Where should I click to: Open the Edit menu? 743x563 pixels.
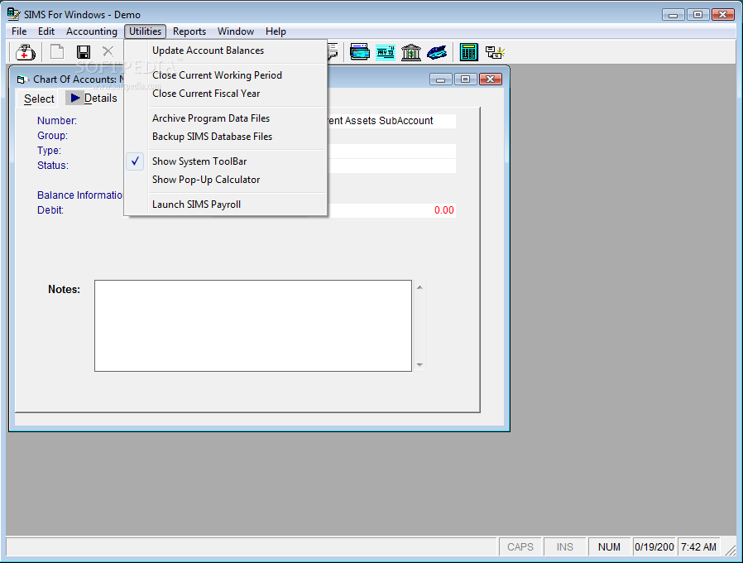pyautogui.click(x=46, y=31)
